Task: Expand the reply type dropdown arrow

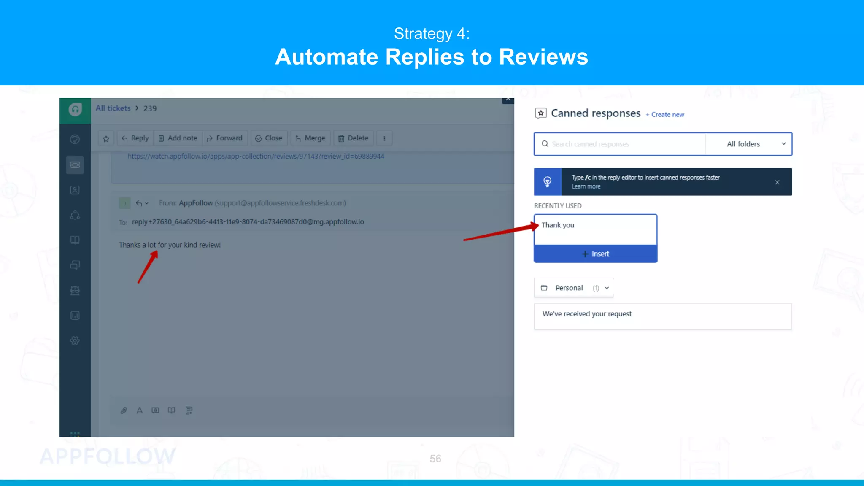Action: (147, 203)
